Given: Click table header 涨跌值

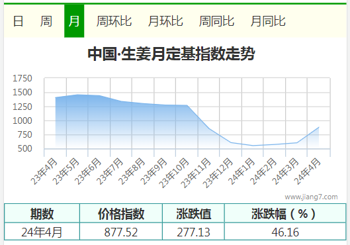Looking at the screenshot, I should point(194,213).
